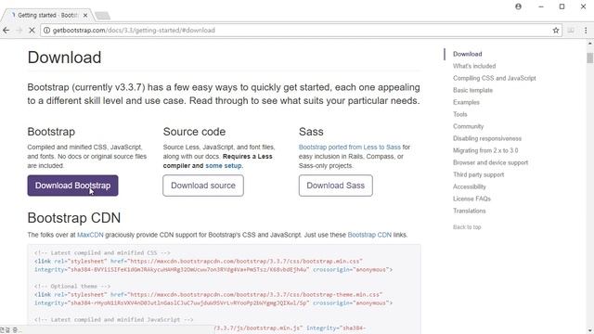
Task: Click the Download Sass button
Action: [336, 186]
